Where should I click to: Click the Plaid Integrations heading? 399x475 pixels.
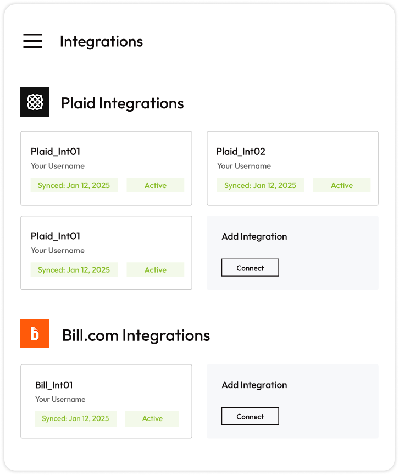[x=123, y=103]
